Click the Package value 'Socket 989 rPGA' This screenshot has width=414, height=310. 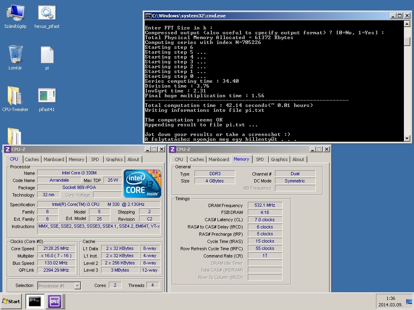click(79, 187)
